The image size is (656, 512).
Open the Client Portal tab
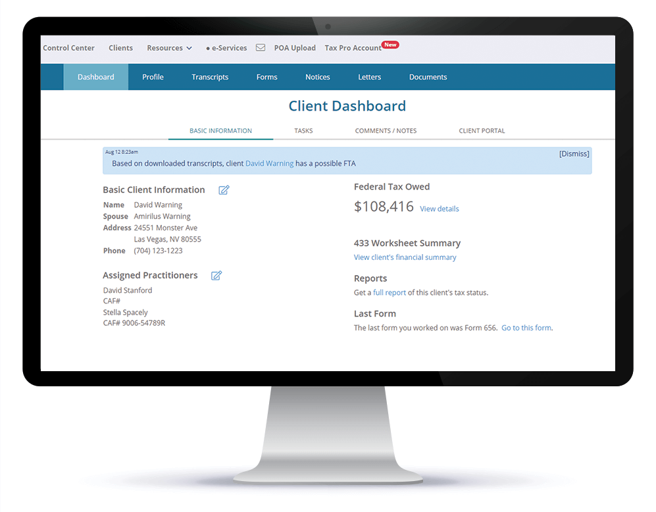pos(481,130)
